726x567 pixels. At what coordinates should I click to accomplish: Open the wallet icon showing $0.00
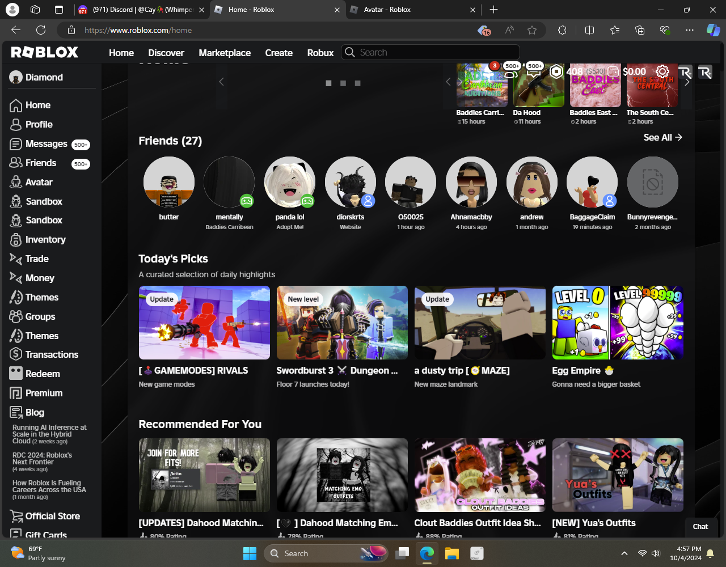tap(613, 71)
